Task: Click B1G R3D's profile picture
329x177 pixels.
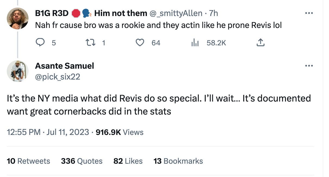Action: coord(18,18)
